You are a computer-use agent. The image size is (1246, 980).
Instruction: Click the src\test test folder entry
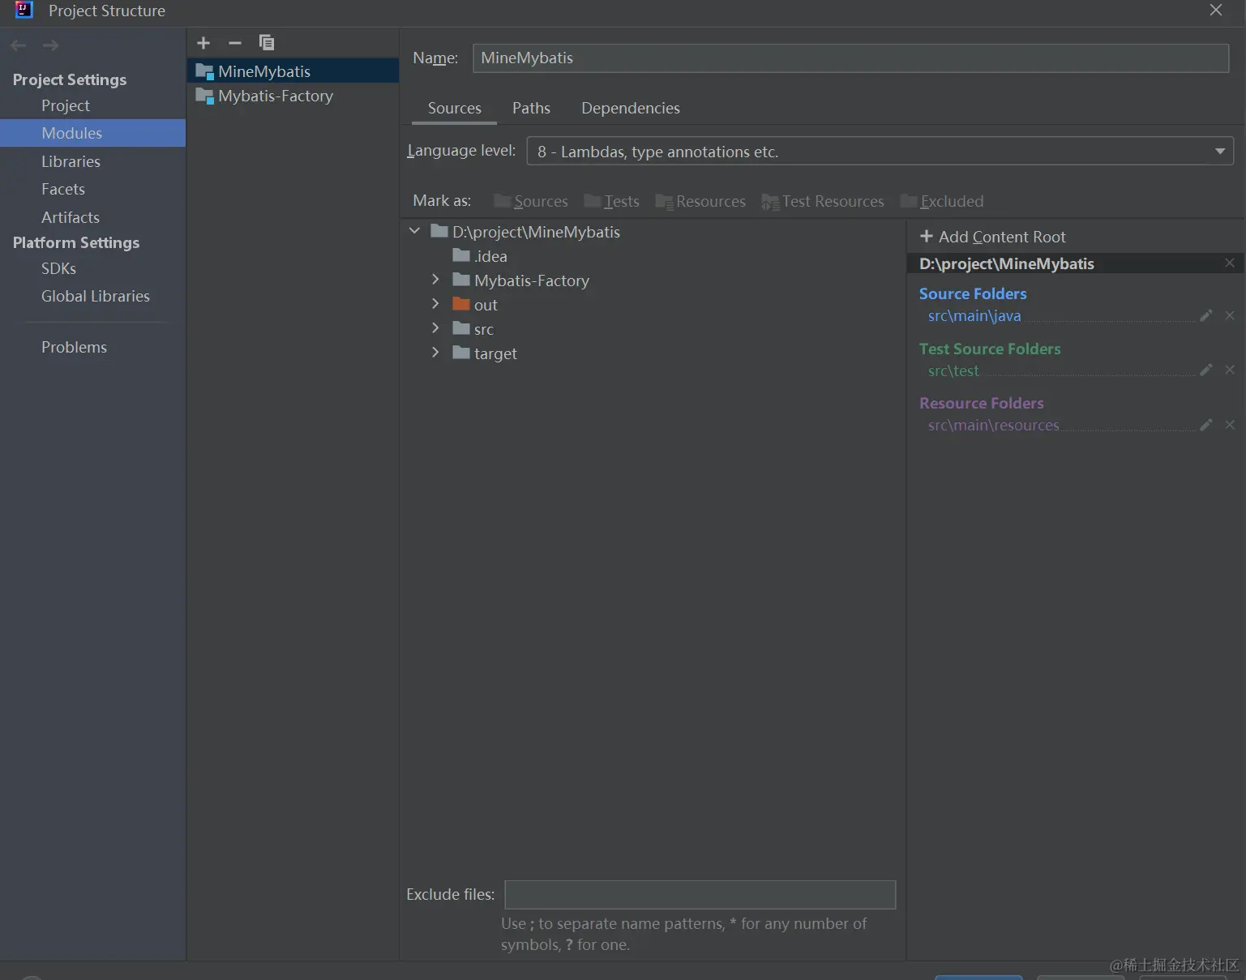pyautogui.click(x=953, y=370)
